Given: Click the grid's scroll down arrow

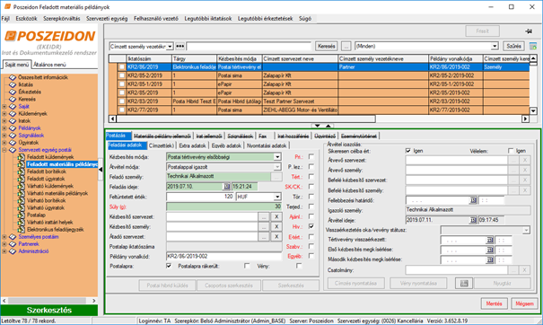Looking at the screenshot, I should 533,110.
